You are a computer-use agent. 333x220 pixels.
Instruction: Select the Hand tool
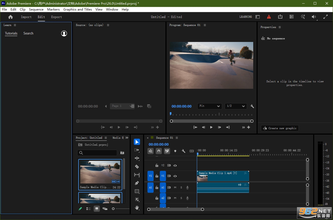137,208
